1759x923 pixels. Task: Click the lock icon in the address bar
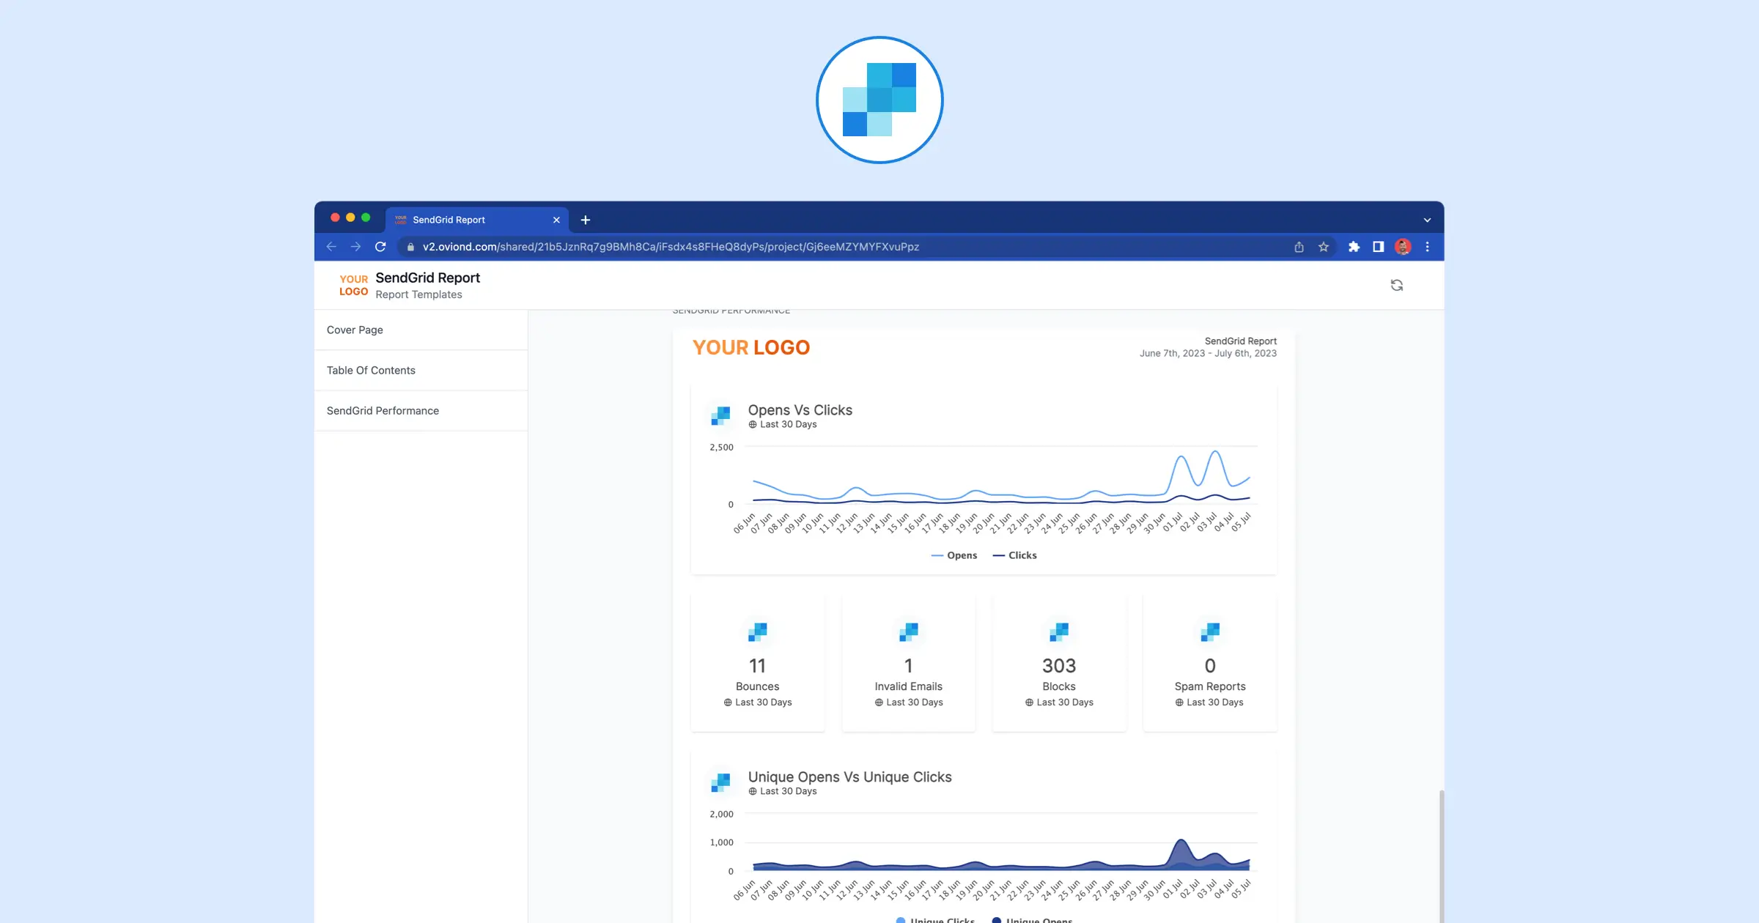coord(410,247)
